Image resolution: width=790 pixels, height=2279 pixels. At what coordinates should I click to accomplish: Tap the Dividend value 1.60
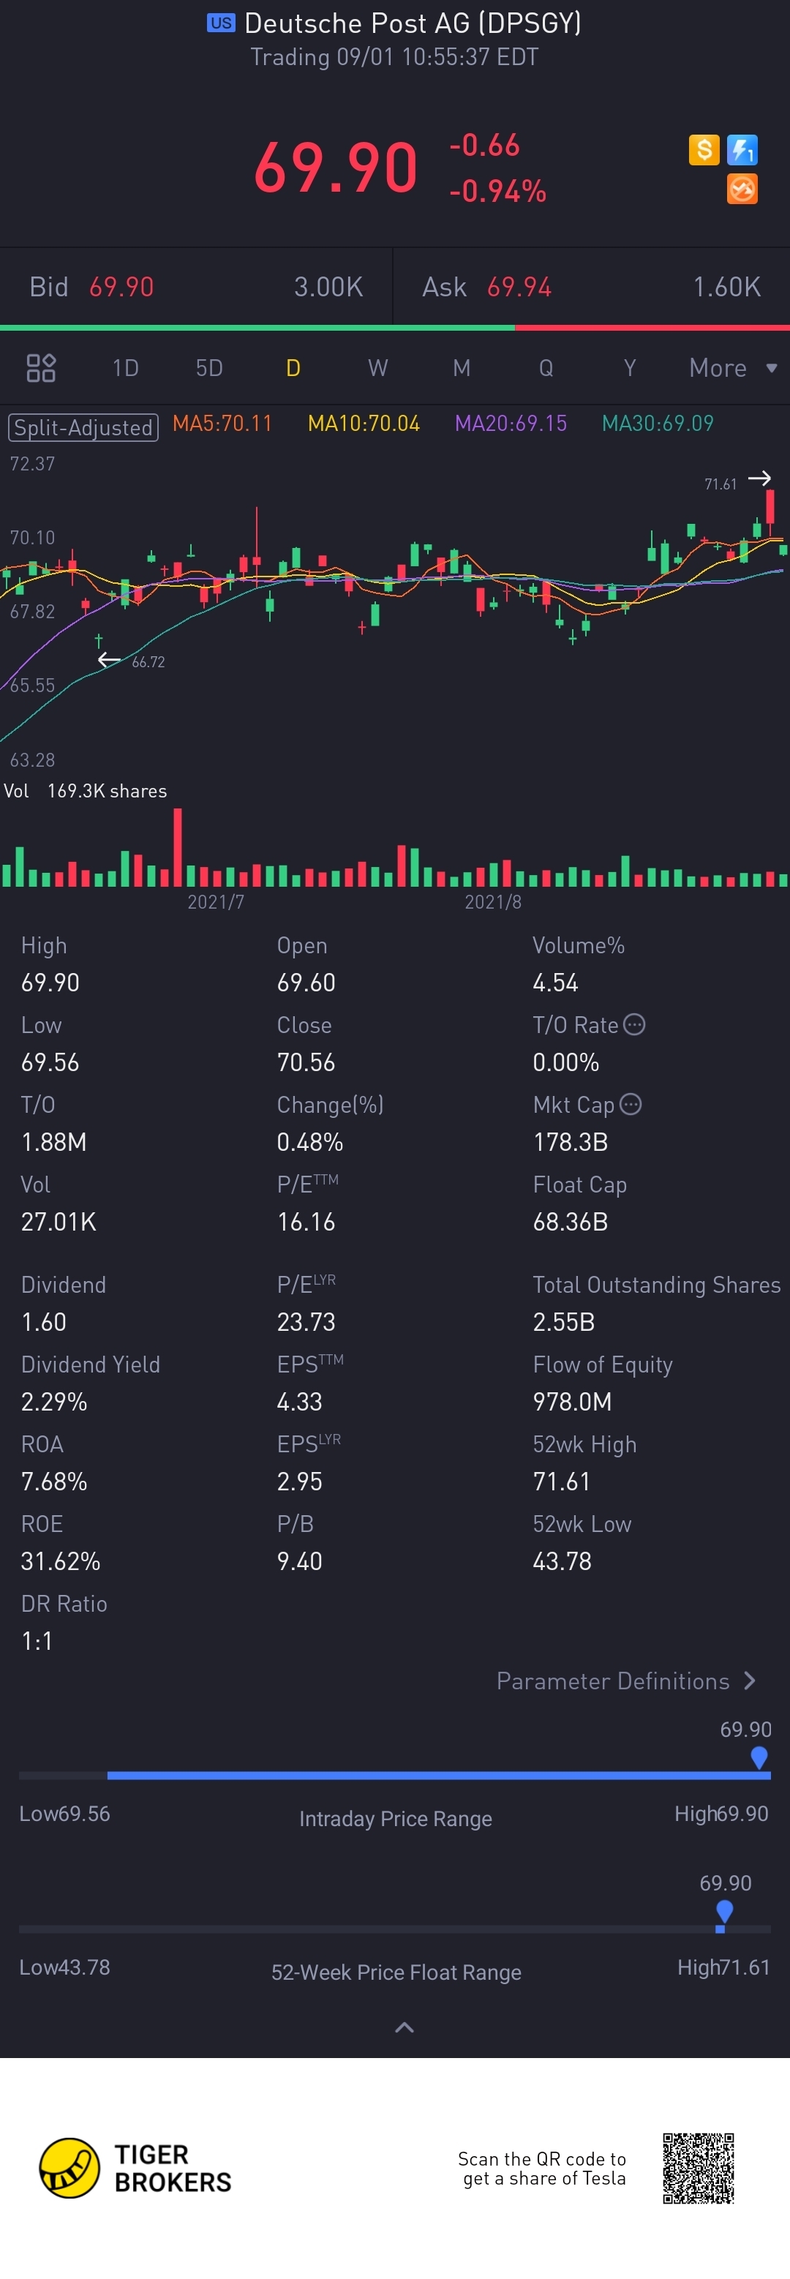(x=43, y=1322)
